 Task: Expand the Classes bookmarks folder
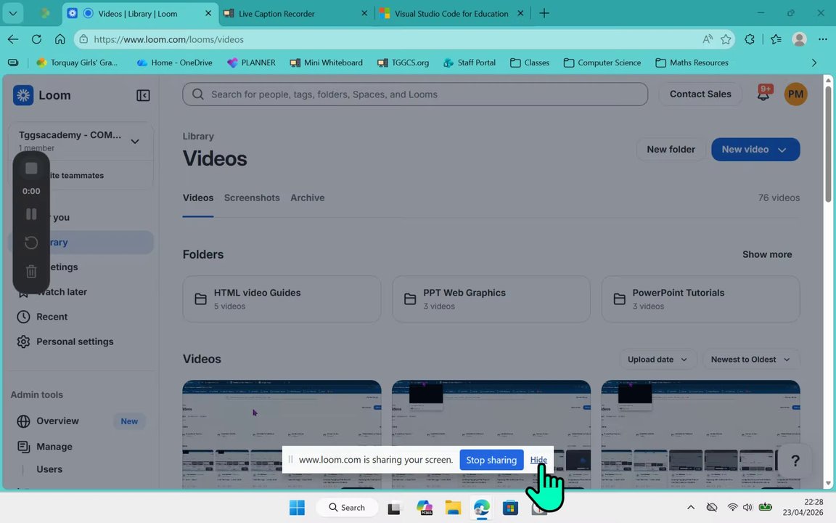(x=530, y=62)
